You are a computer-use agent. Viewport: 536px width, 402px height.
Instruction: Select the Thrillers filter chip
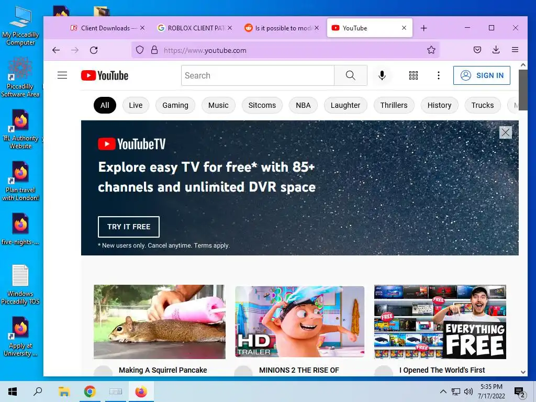point(394,105)
